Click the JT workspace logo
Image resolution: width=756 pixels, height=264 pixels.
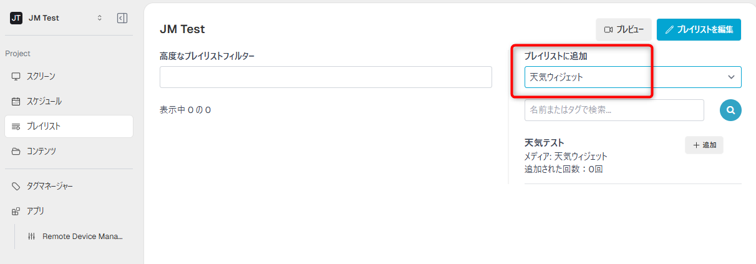pos(16,18)
